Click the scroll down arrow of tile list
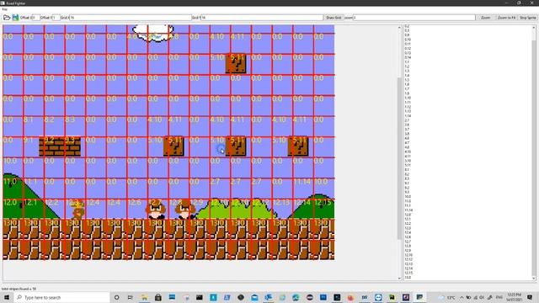539x303 pixels. click(x=534, y=279)
